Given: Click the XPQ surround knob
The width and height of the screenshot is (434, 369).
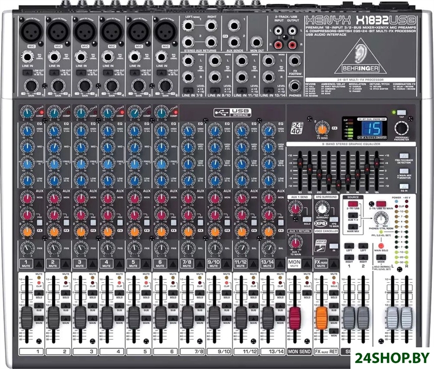Looking at the screenshot, I should point(322,208).
